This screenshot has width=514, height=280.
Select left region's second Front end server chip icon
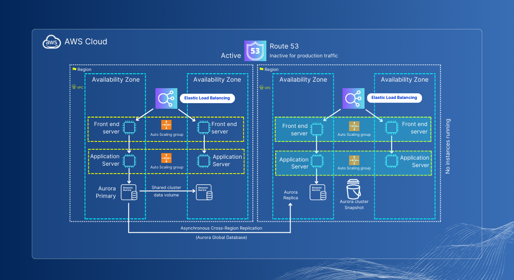tap(204, 127)
